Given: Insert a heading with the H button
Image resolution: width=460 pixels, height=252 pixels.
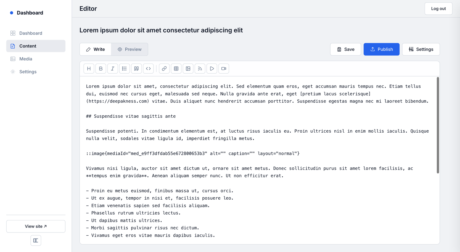Looking at the screenshot, I should pyautogui.click(x=89, y=68).
